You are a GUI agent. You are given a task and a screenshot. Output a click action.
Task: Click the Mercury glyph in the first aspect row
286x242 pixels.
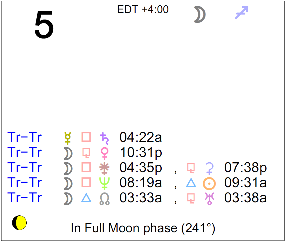(68, 137)
